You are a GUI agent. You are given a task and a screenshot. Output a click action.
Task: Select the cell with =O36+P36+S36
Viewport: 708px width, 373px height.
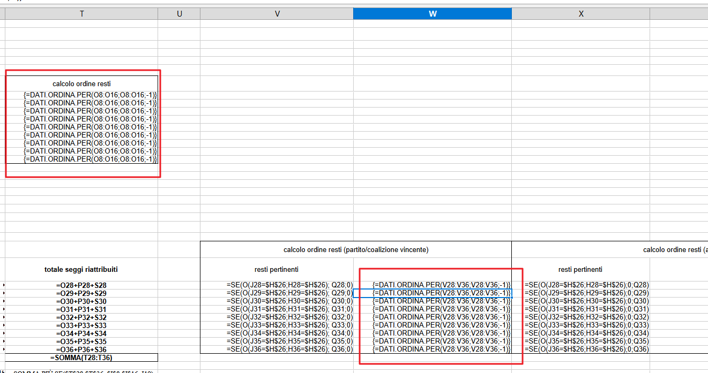pyautogui.click(x=81, y=349)
